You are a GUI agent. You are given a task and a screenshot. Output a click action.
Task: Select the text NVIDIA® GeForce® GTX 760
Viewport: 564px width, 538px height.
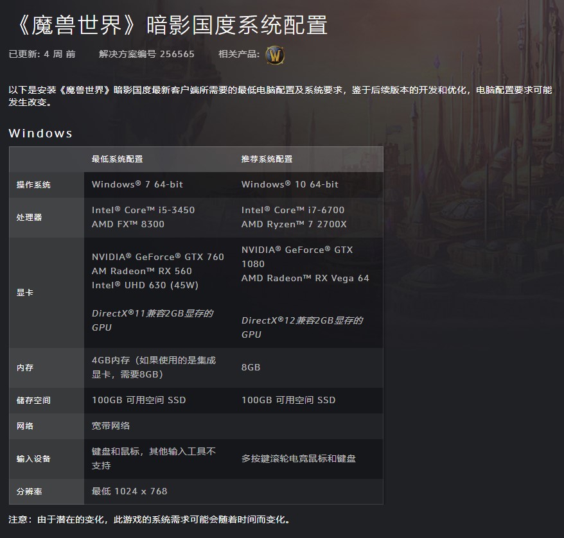tap(158, 257)
